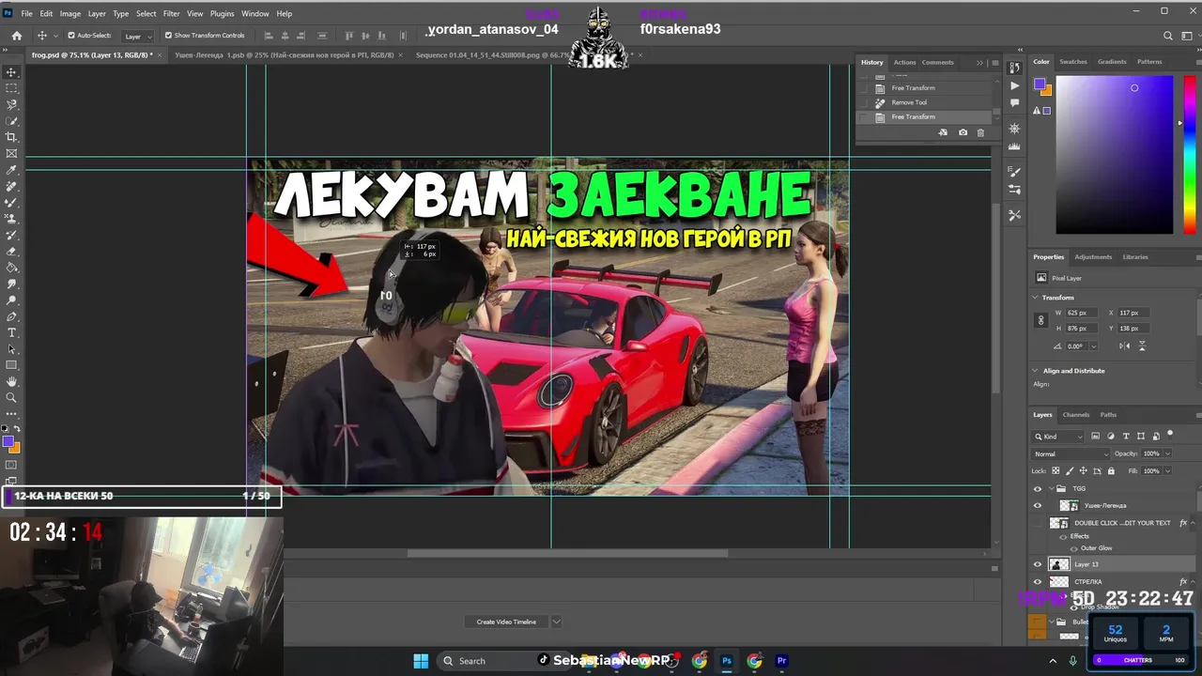Hide the СТРЕЛКА layer
This screenshot has height=676, width=1202.
tap(1038, 582)
